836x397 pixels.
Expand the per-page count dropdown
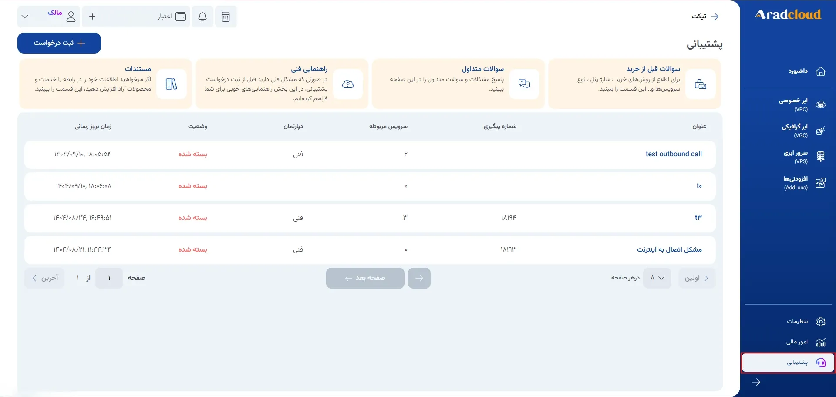point(657,278)
